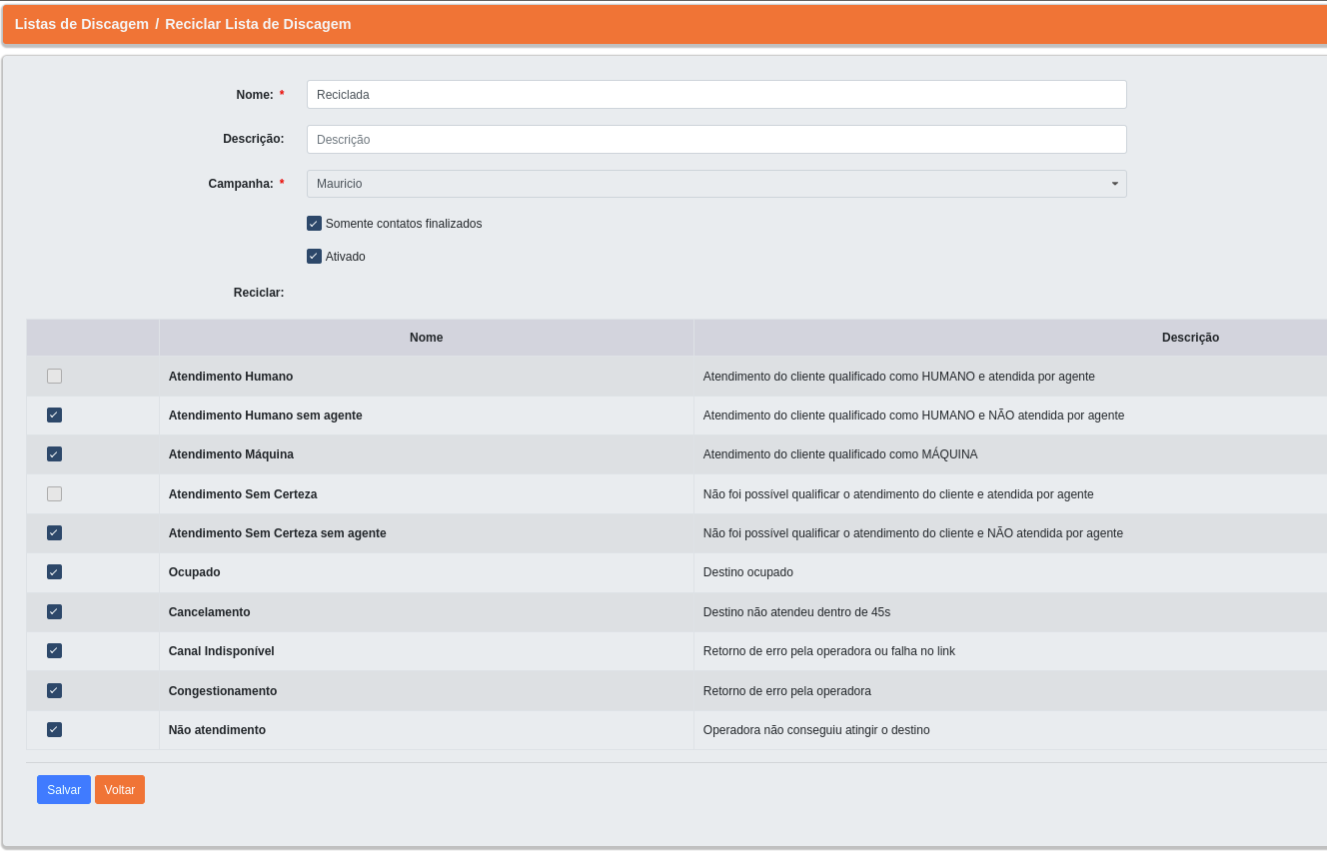Check the Atendimento Humano checkbox
This screenshot has height=851, width=1327.
(x=54, y=377)
